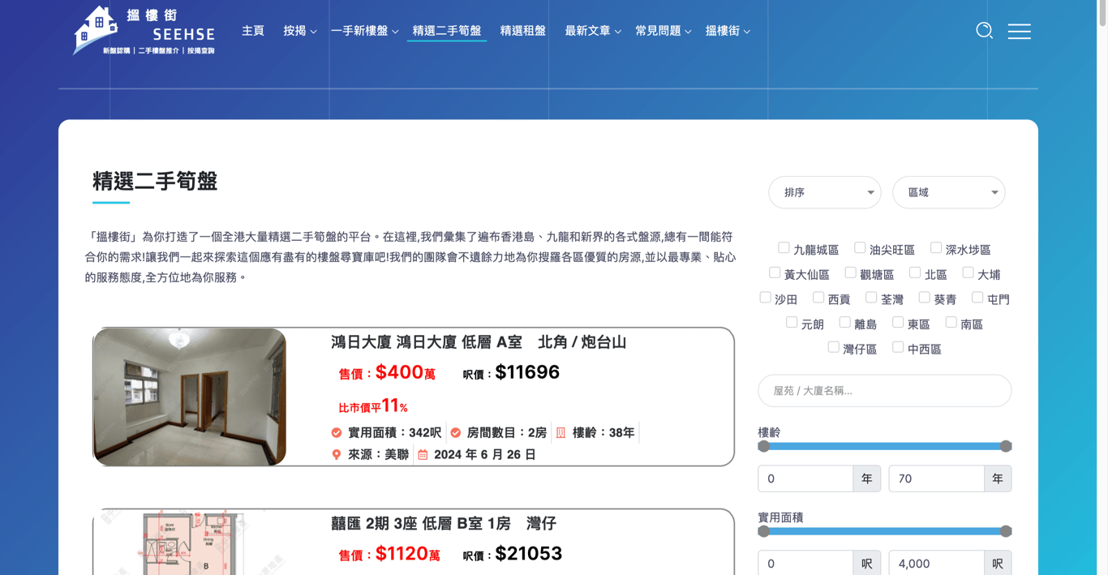Click the 售價 $400萬 price text
Screen dimensions: 1108x575
387,373
